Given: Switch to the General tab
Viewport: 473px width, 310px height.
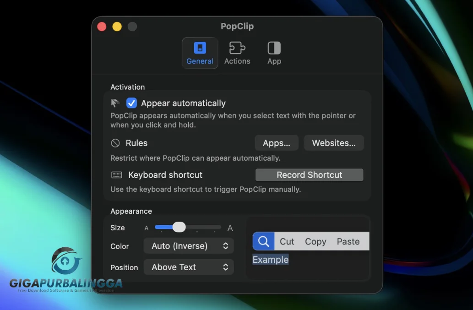Looking at the screenshot, I should 200,53.
